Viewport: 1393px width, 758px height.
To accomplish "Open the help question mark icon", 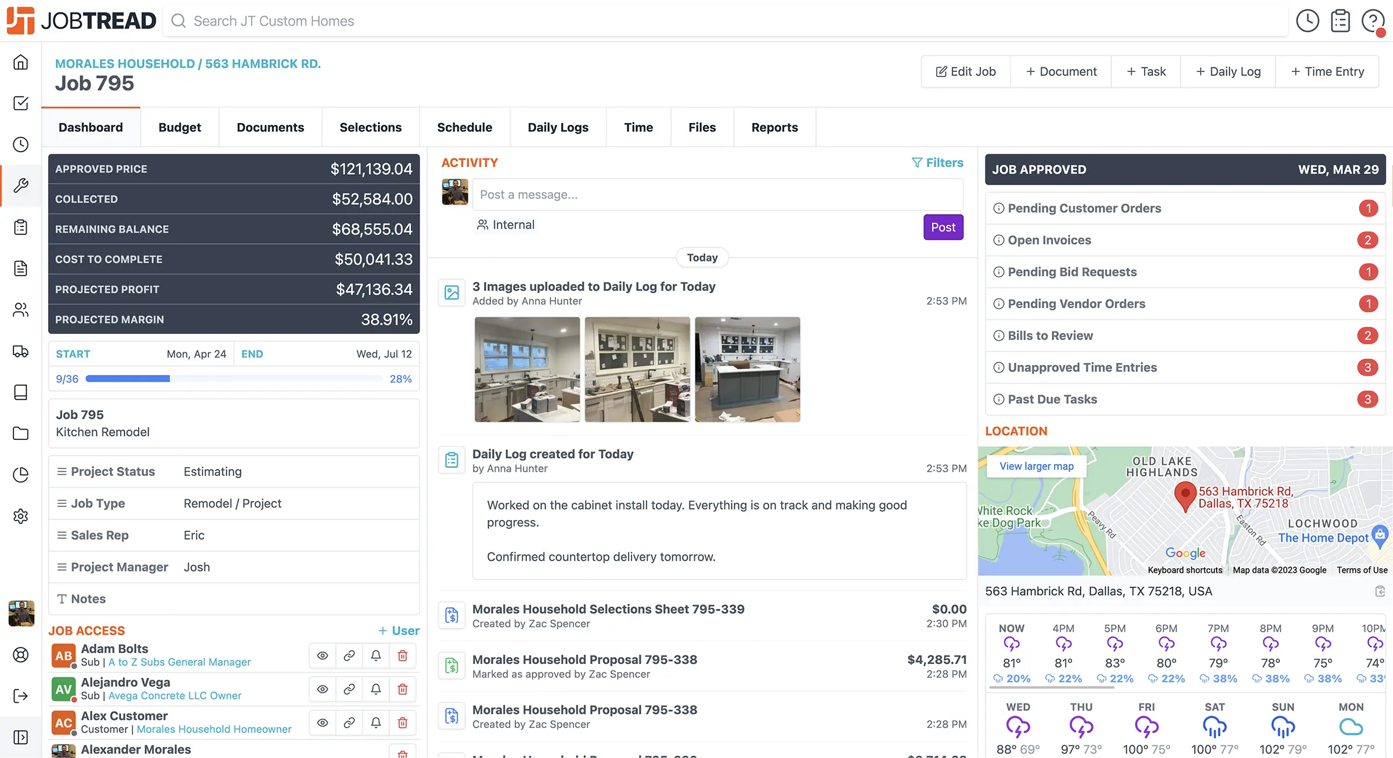I will (x=1373, y=21).
